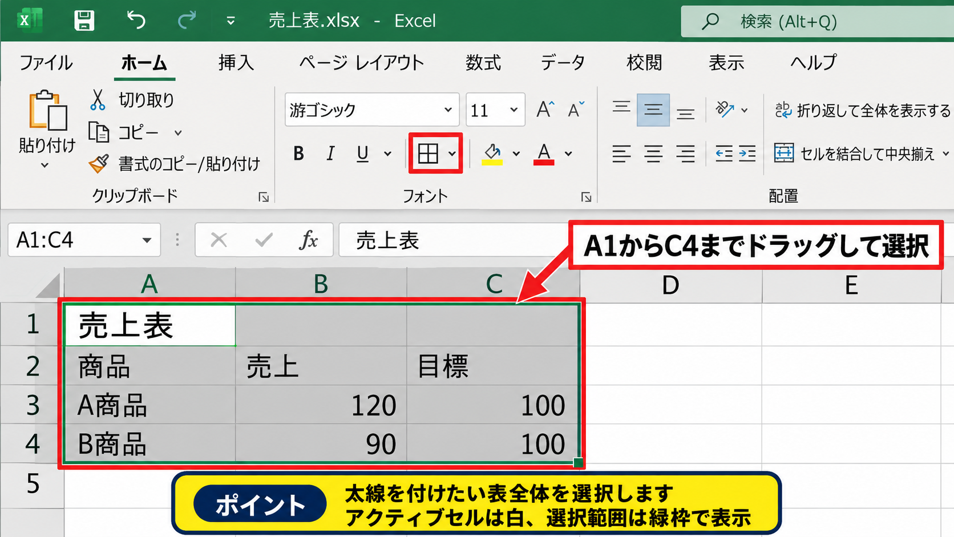Expand the font size 11 dropdown
The height and width of the screenshot is (537, 954).
click(x=514, y=110)
